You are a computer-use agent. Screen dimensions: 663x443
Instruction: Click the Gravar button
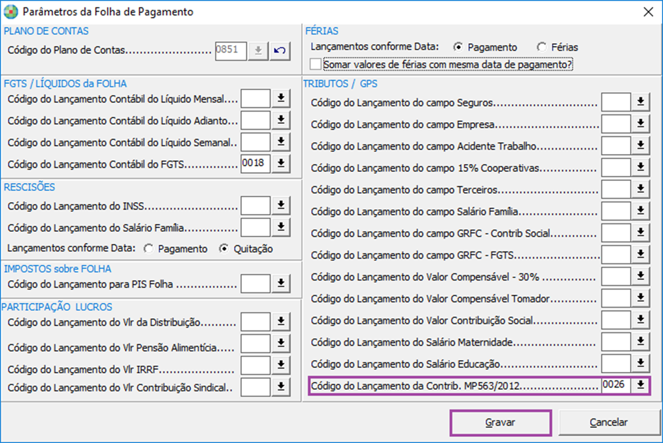click(501, 422)
